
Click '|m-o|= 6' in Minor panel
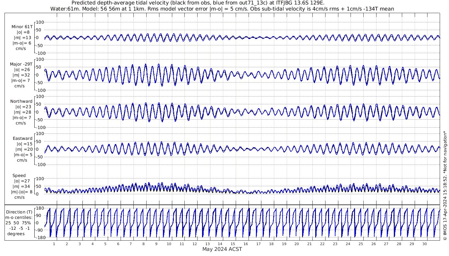pos(22,43)
